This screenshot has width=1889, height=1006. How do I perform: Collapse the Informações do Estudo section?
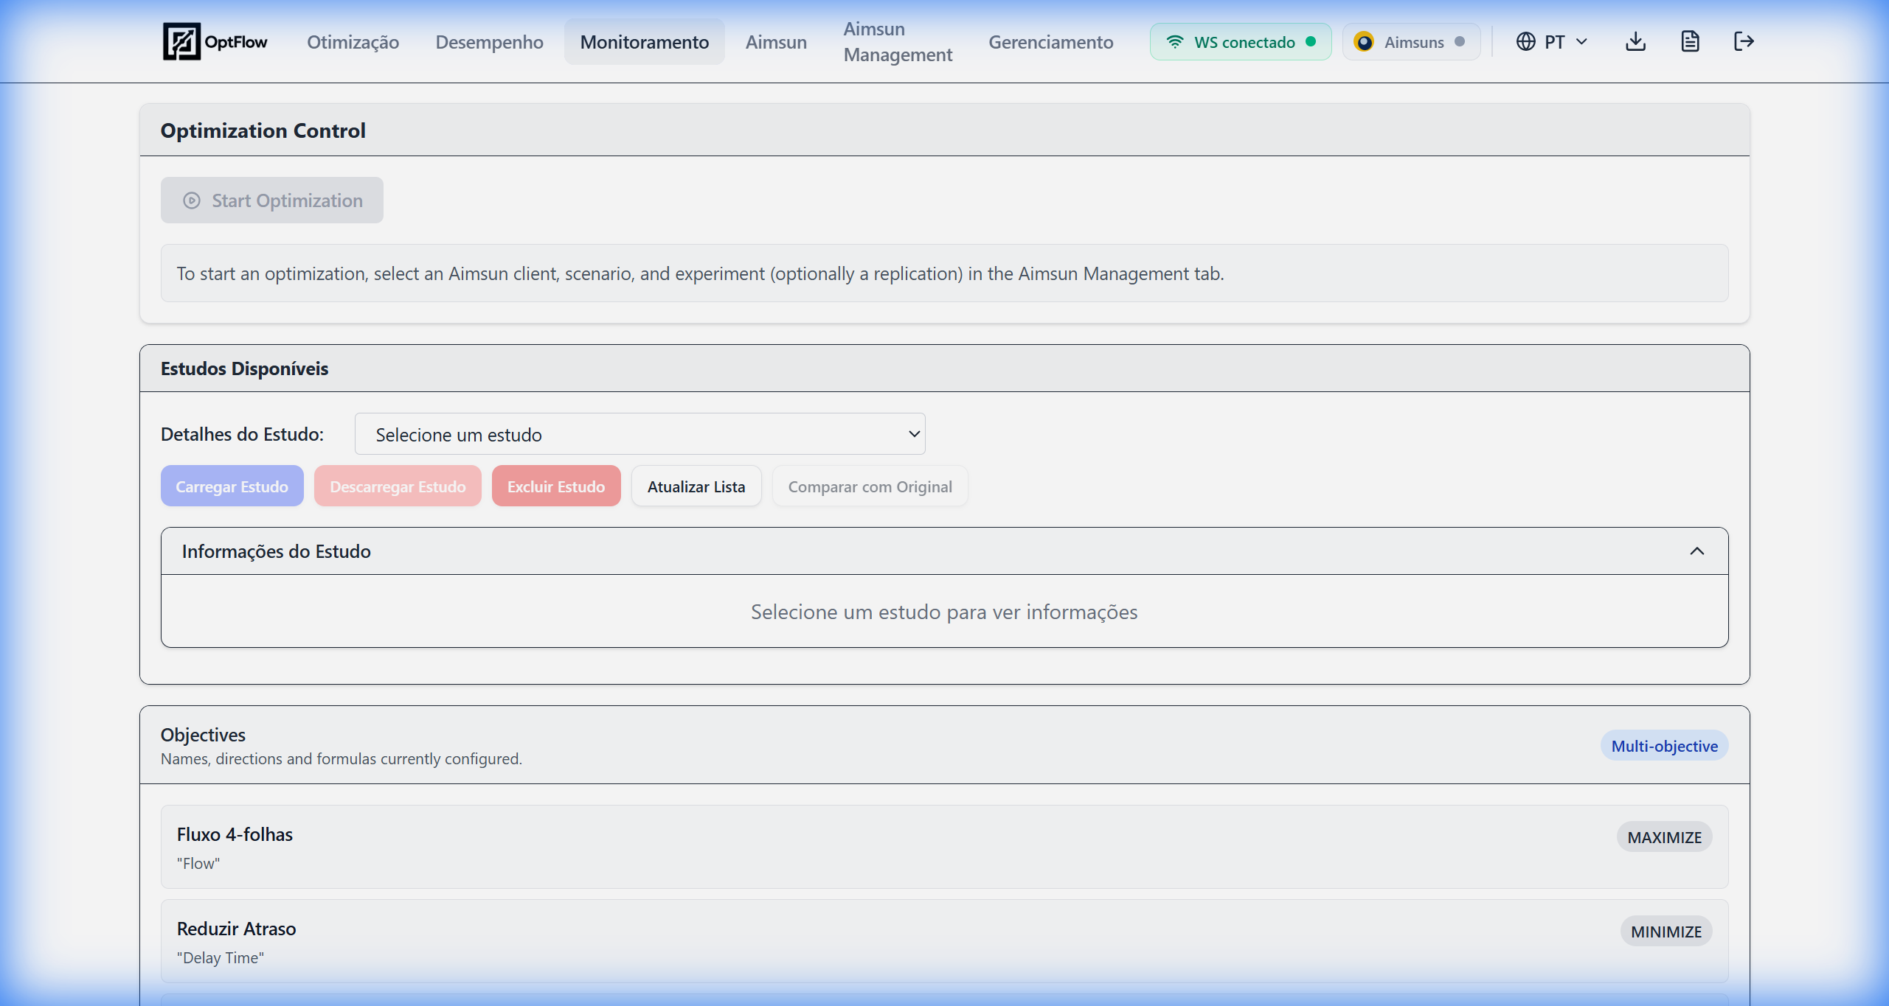(x=1696, y=551)
